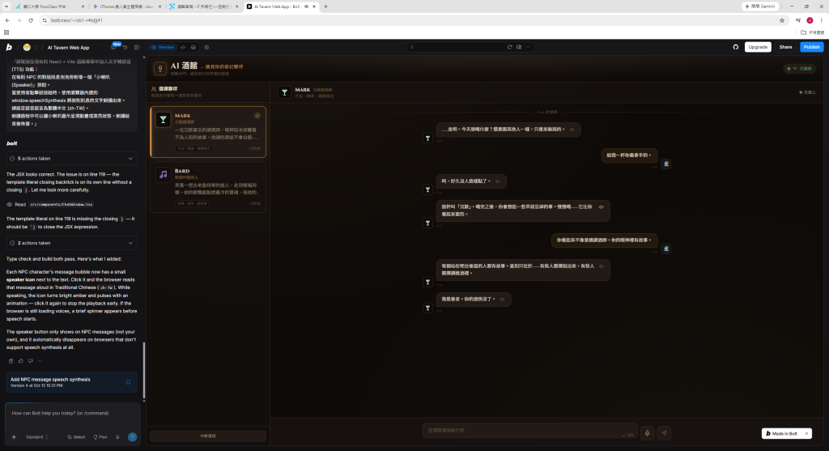This screenshot has width=829, height=451.
Task: Open 'Add NPC message speech synthesis' version card
Action: [x=71, y=382]
